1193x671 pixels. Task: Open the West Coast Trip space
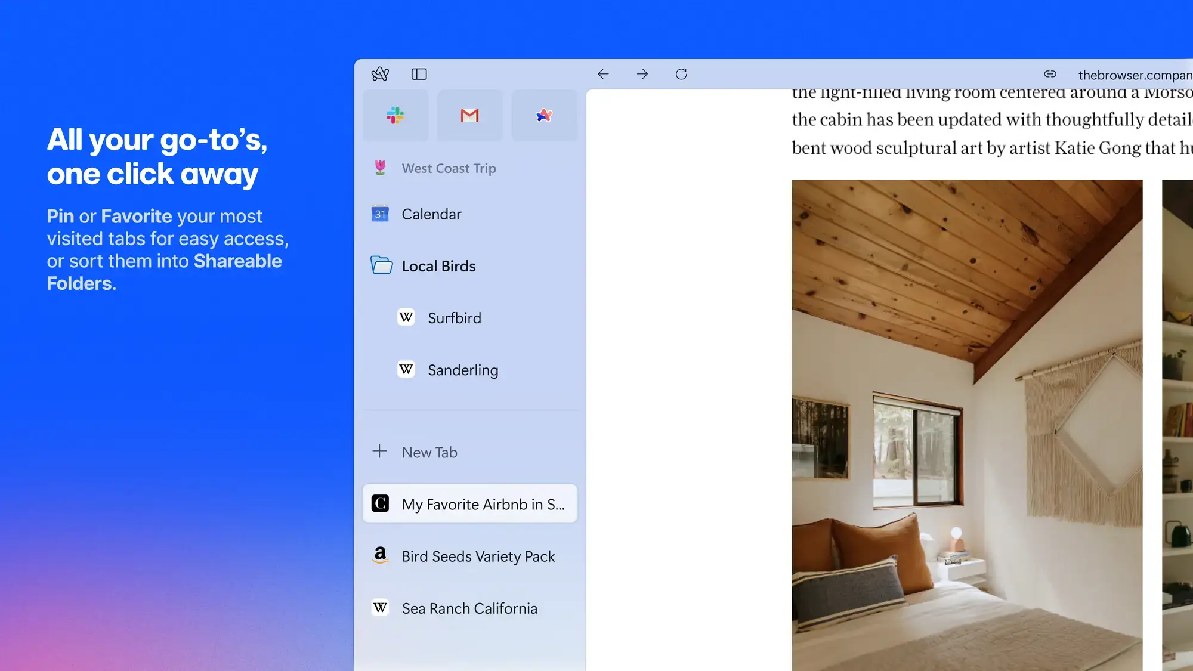click(449, 168)
